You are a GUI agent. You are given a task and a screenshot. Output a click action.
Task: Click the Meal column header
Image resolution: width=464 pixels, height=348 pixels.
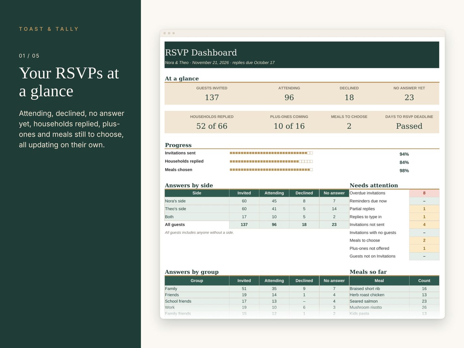pos(379,281)
